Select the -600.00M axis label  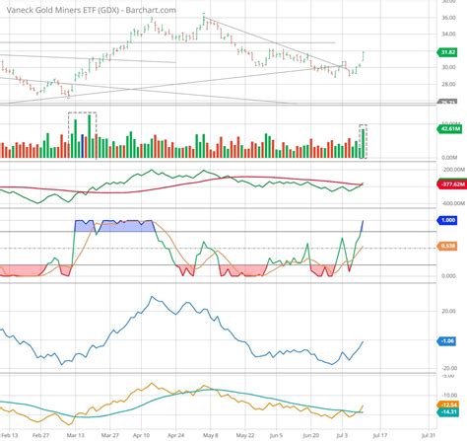(x=453, y=203)
